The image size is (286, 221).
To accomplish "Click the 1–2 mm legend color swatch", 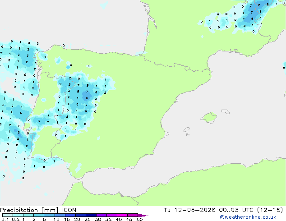I will [x=28, y=215].
